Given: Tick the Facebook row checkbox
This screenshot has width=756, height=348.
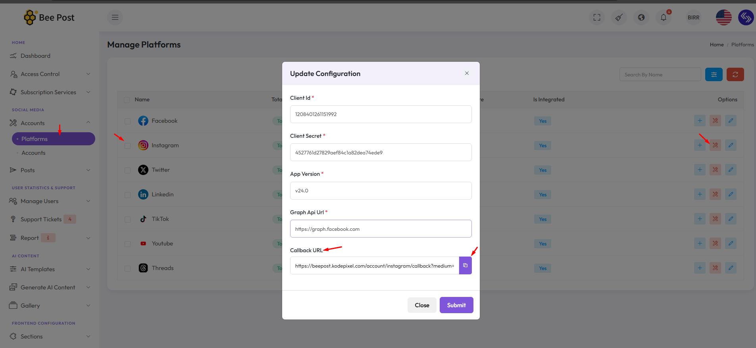Looking at the screenshot, I should (x=127, y=121).
